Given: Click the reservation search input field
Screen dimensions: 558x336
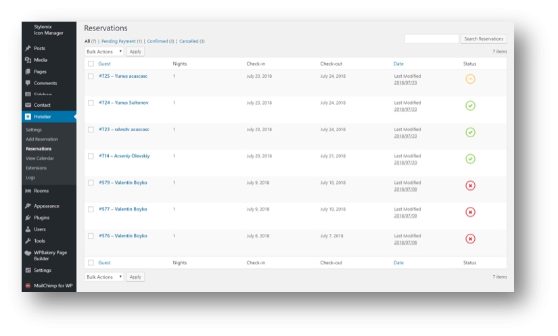Looking at the screenshot, I should click(432, 39).
